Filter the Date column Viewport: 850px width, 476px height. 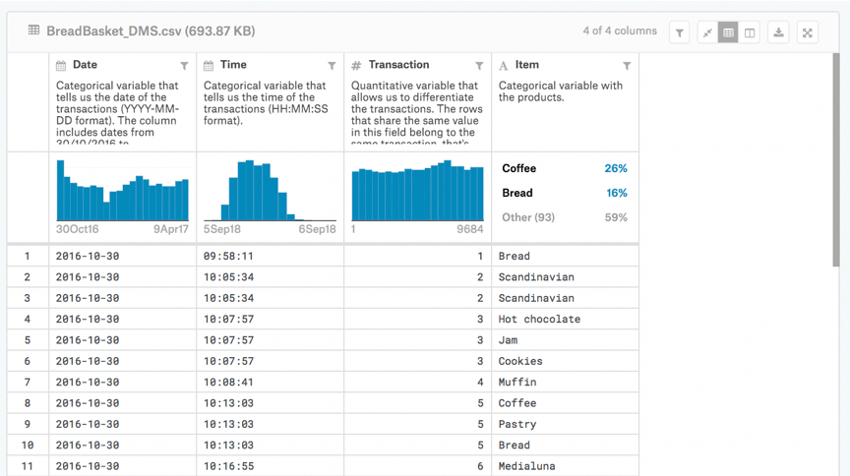(184, 66)
